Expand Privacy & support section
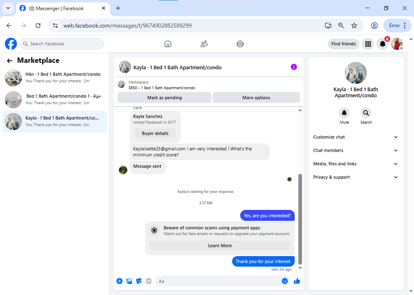The height and width of the screenshot is (295, 414). coord(355,177)
